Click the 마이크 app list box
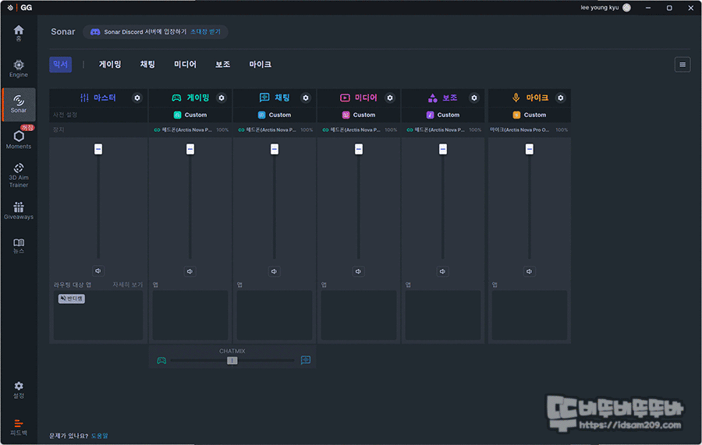The width and height of the screenshot is (702, 445). [x=529, y=315]
